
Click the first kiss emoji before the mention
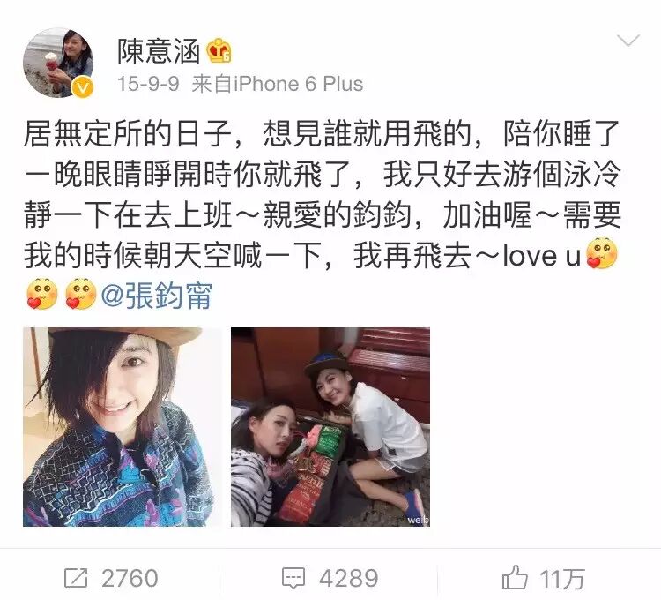(x=41, y=294)
